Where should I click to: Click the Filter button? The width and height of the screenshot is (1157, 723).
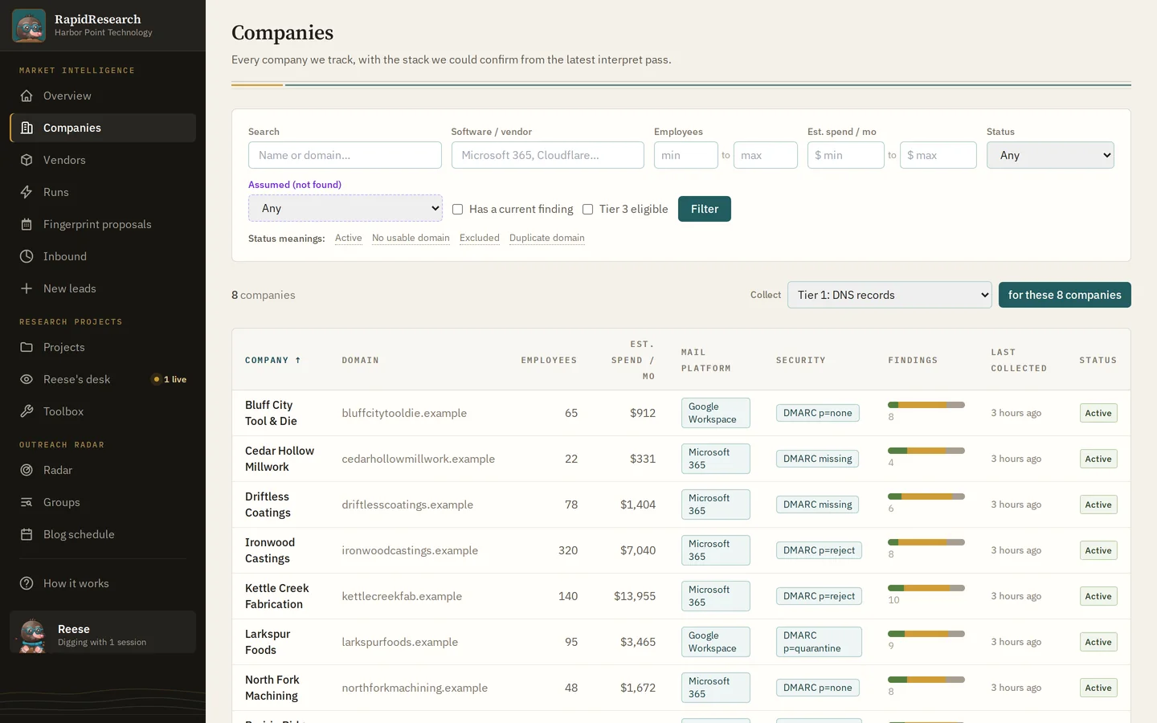coord(705,209)
